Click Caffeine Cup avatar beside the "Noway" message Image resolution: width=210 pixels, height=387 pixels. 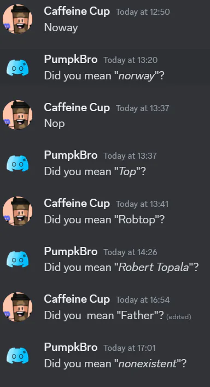pos(17,19)
